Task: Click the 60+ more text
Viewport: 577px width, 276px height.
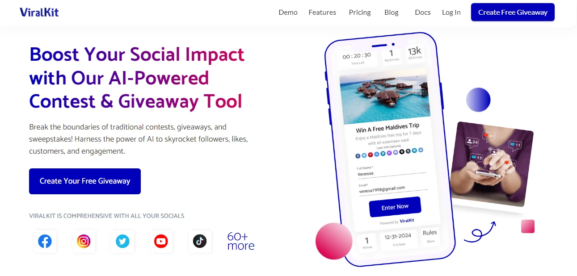Action: coord(241,241)
